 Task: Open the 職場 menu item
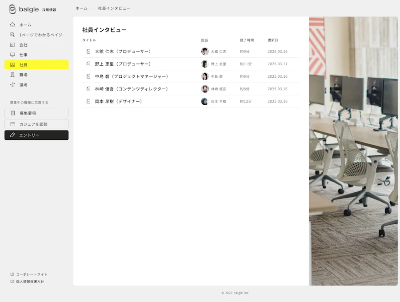(x=36, y=75)
